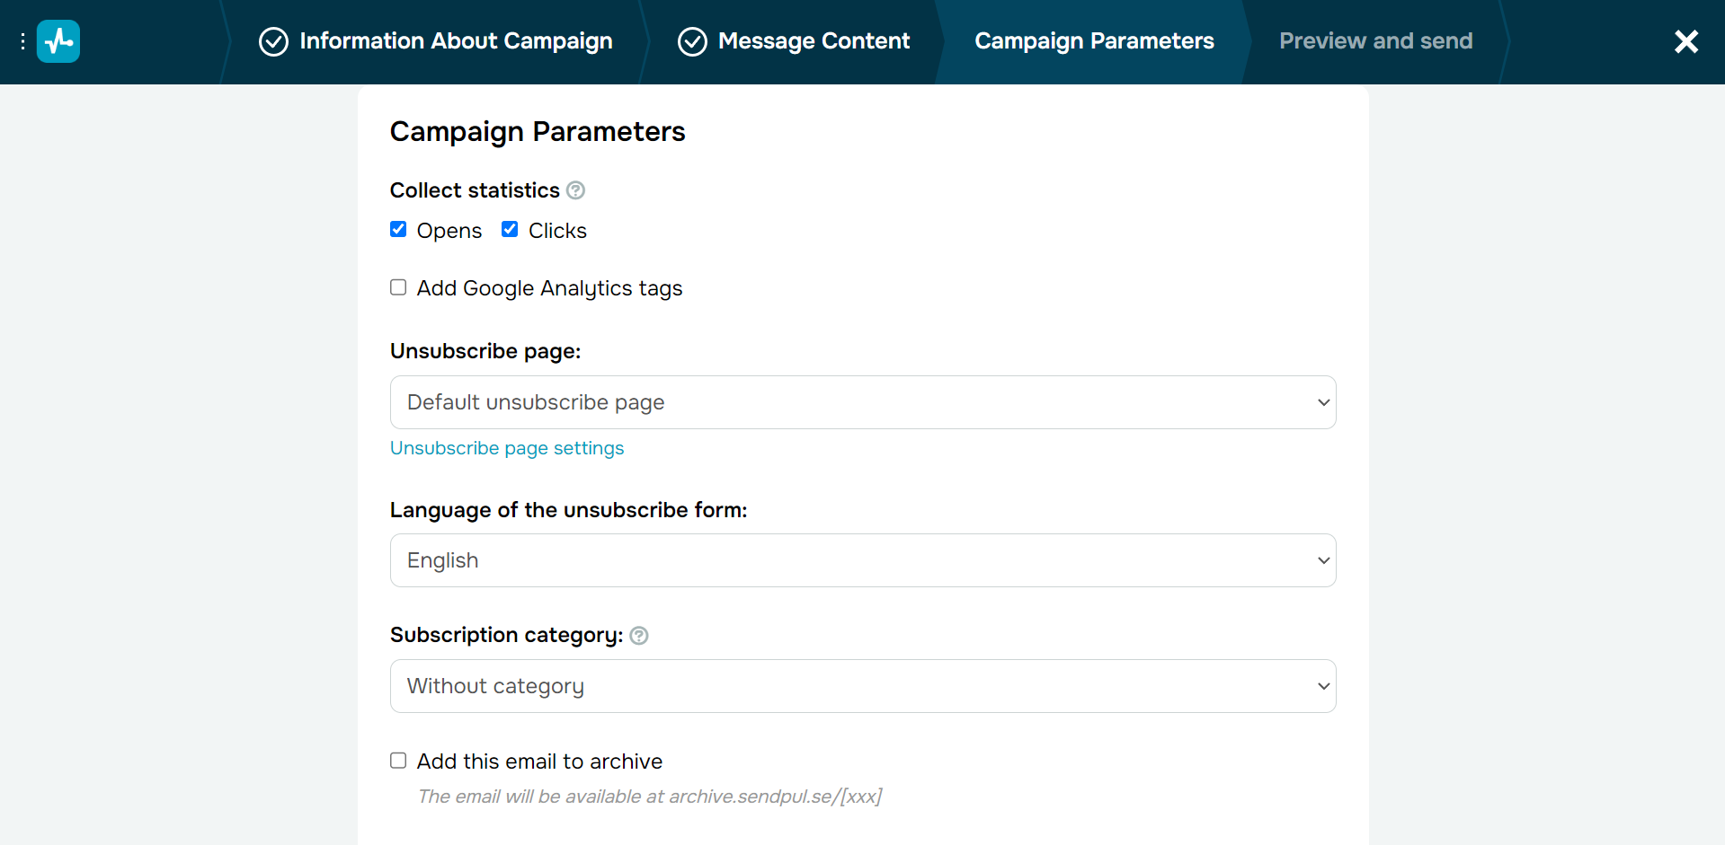Enable Add Google Analytics tags

398,287
